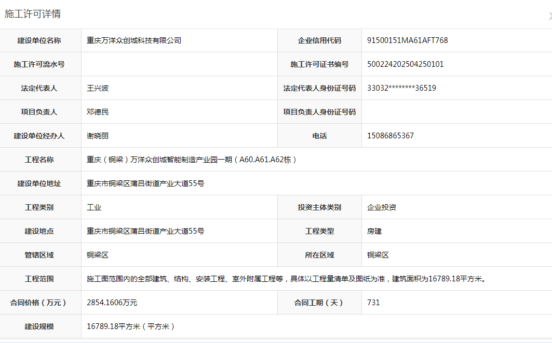Image resolution: width=552 pixels, height=343 pixels.
Task: Click the empty 项目负责人身份证号码 value cell
Action: (x=456, y=112)
